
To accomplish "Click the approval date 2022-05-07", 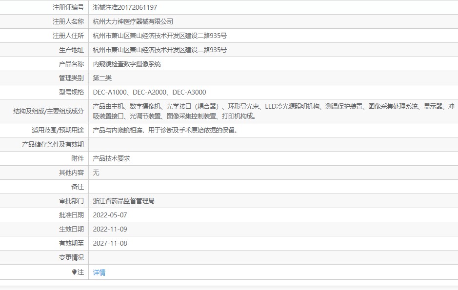I will pyautogui.click(x=110, y=215).
